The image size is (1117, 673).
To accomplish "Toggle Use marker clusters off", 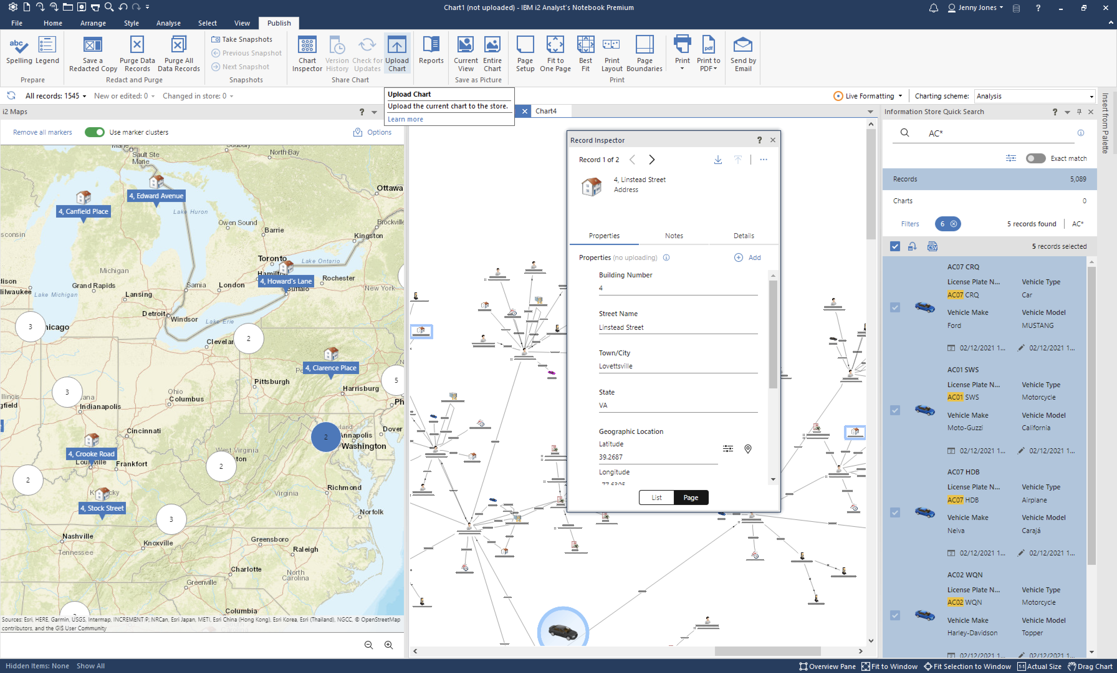I will click(94, 132).
